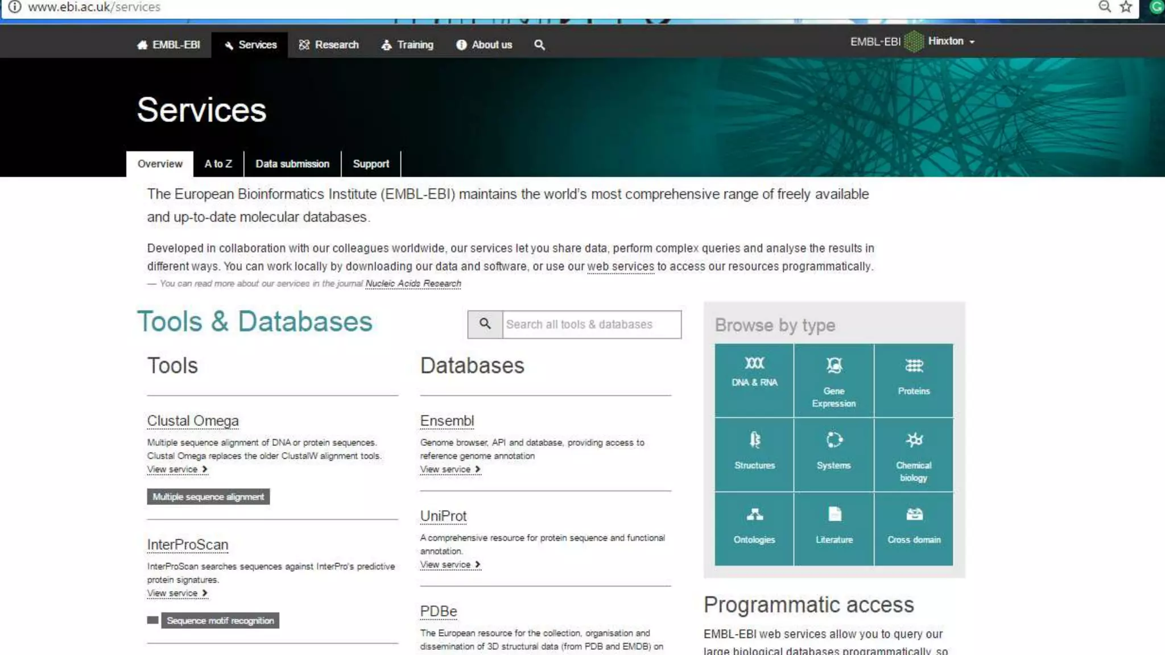Open the Chemical biology browse tile

pyautogui.click(x=914, y=454)
